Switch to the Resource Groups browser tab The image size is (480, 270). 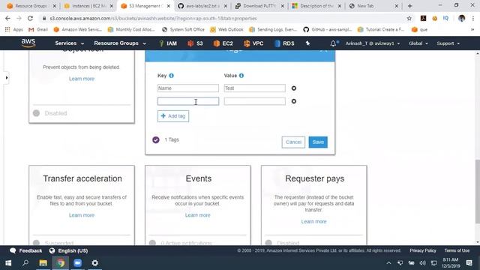click(31, 6)
